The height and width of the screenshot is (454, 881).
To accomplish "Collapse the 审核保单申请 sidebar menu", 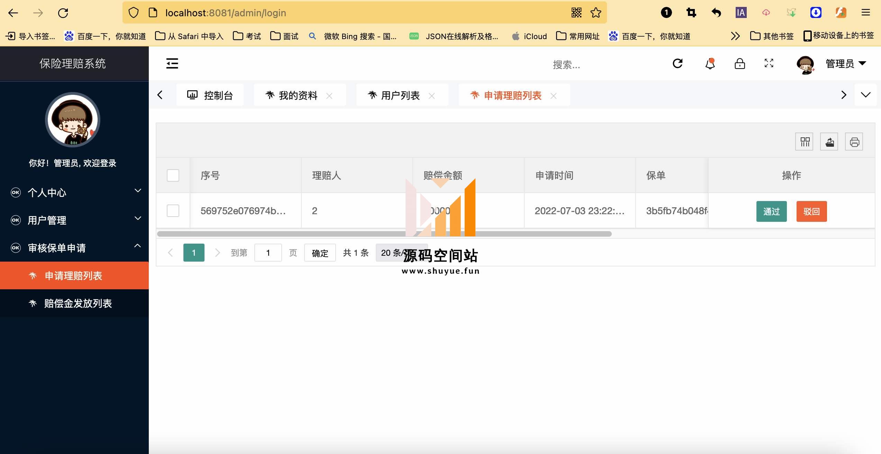I will click(74, 248).
